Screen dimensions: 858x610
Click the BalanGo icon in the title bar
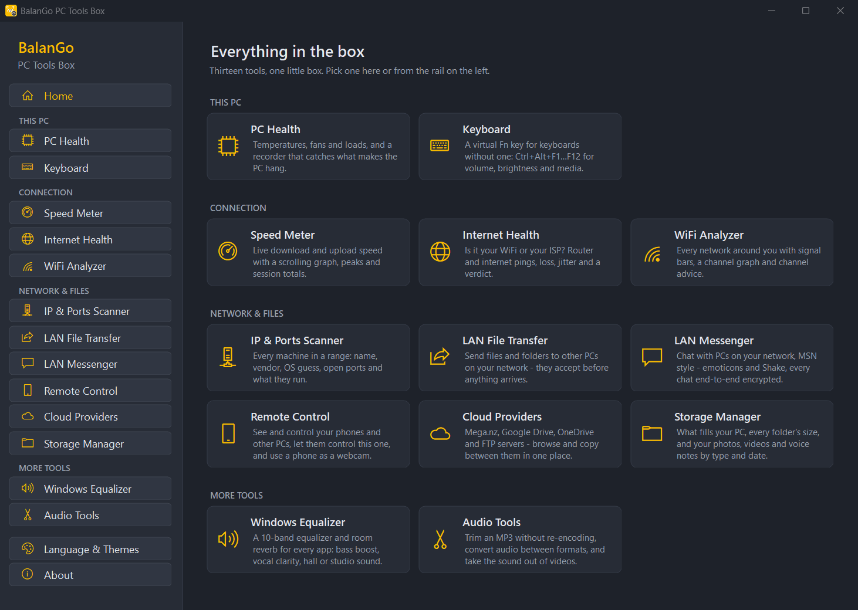11,11
